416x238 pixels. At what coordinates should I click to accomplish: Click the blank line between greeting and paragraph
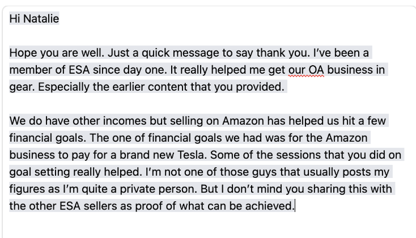click(x=207, y=36)
